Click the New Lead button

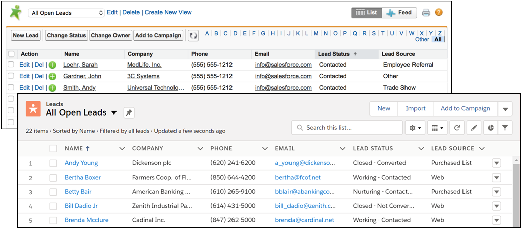coord(26,36)
